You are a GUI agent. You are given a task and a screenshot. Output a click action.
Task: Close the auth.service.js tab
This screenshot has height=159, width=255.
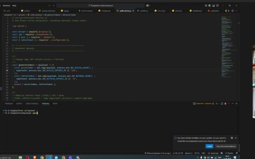coord(133,11)
